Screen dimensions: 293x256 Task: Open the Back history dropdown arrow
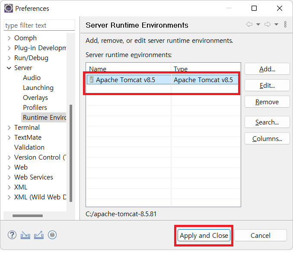(x=258, y=24)
